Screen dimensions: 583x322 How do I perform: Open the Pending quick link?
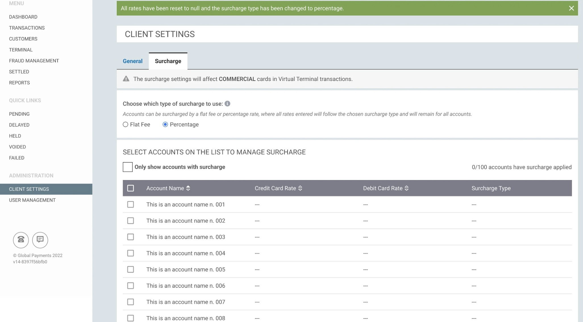pos(19,114)
